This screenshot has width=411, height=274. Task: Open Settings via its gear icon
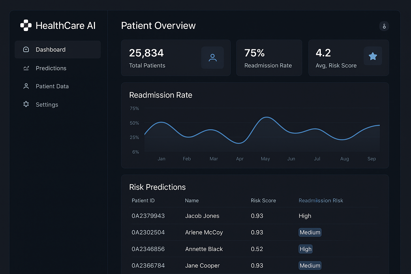pos(26,104)
